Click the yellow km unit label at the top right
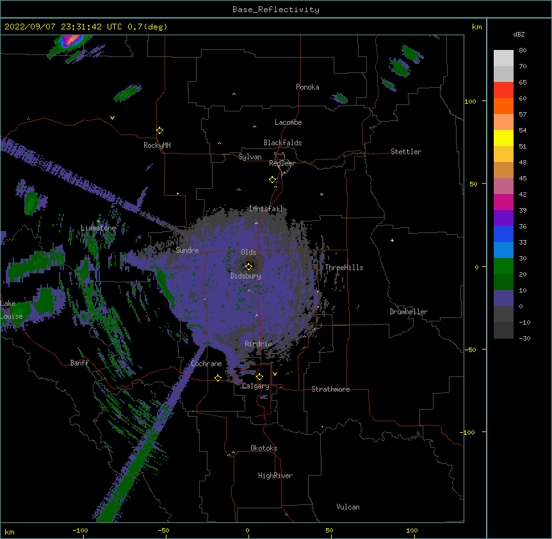This screenshot has width=552, height=539. coord(477,27)
